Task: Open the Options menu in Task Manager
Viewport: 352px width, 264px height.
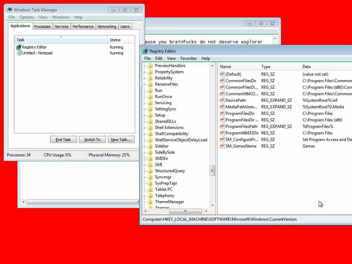Action: coord(27,17)
